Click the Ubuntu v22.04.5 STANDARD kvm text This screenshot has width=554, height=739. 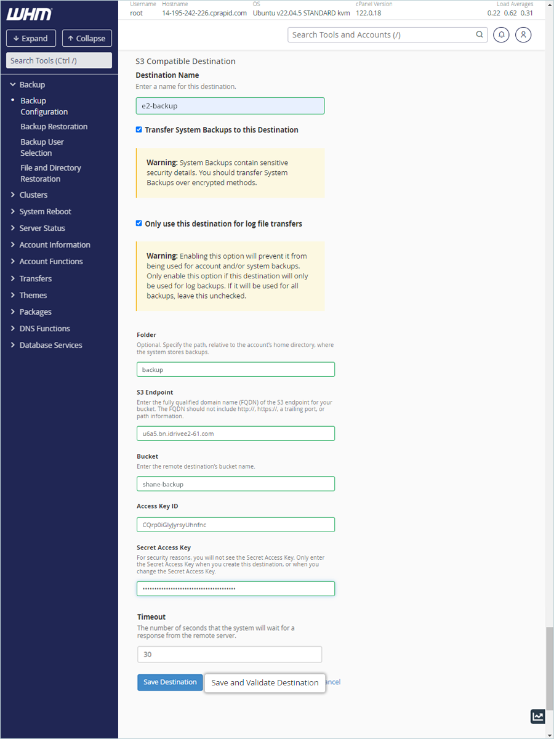click(x=301, y=13)
